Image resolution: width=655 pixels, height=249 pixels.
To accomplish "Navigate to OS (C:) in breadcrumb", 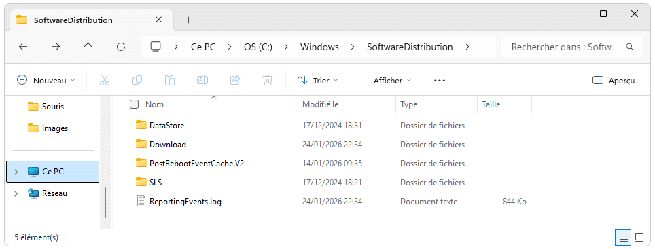I will (x=258, y=47).
